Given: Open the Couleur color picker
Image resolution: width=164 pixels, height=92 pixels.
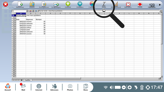Looking at the screenshot, I should [92, 5].
